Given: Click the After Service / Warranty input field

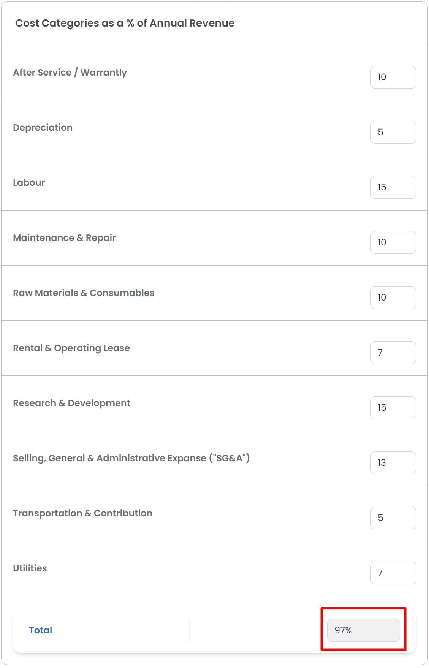Looking at the screenshot, I should (393, 77).
